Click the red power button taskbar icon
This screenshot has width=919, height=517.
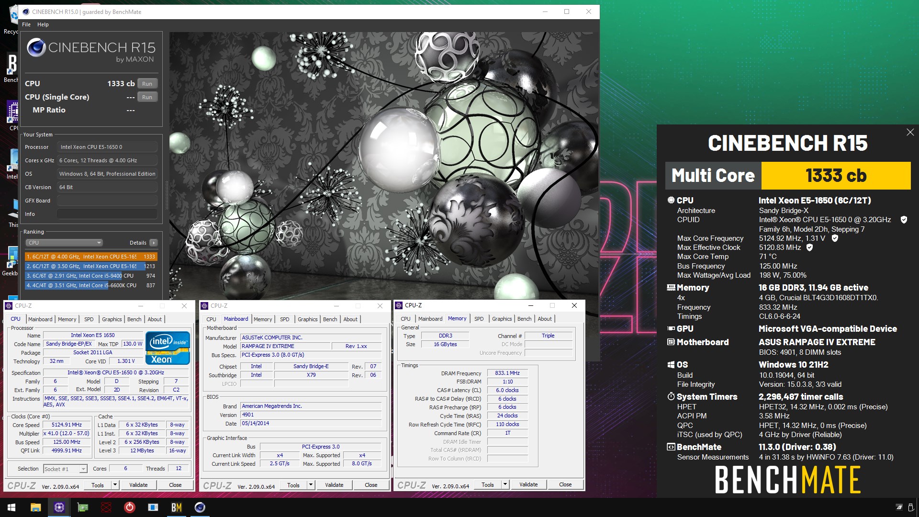point(129,507)
